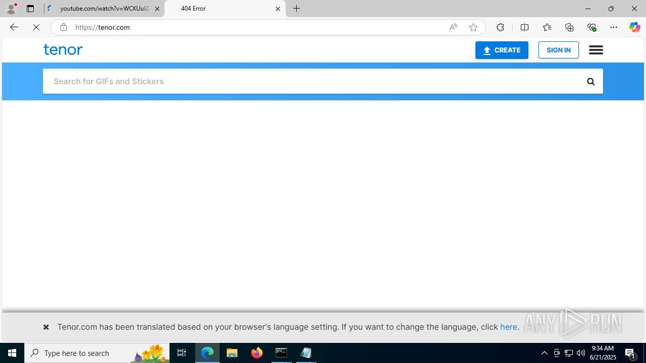The image size is (646, 363).
Task: Open Microsoft Edge from taskbar
Action: coord(207,353)
